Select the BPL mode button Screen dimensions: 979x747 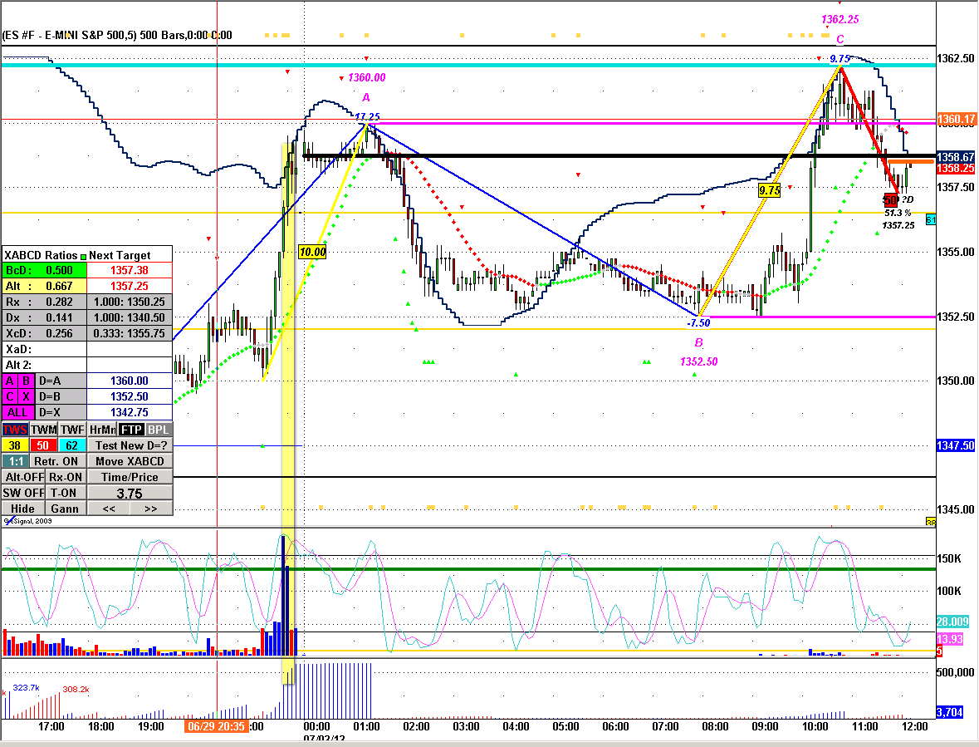point(159,430)
